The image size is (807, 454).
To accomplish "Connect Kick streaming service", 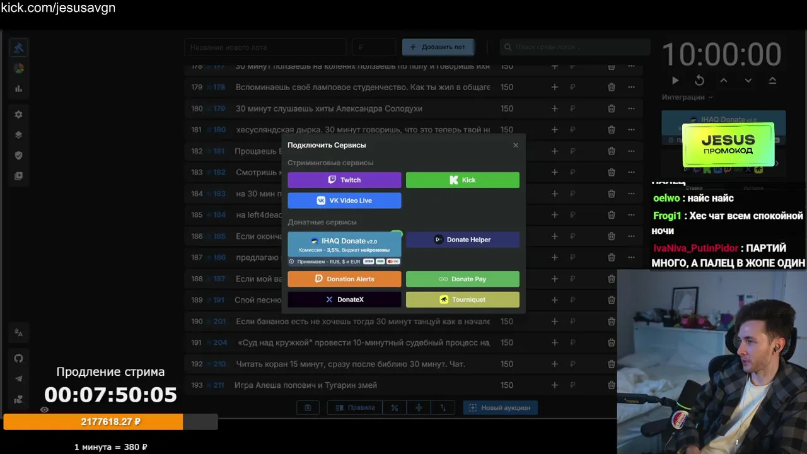I will [x=463, y=180].
